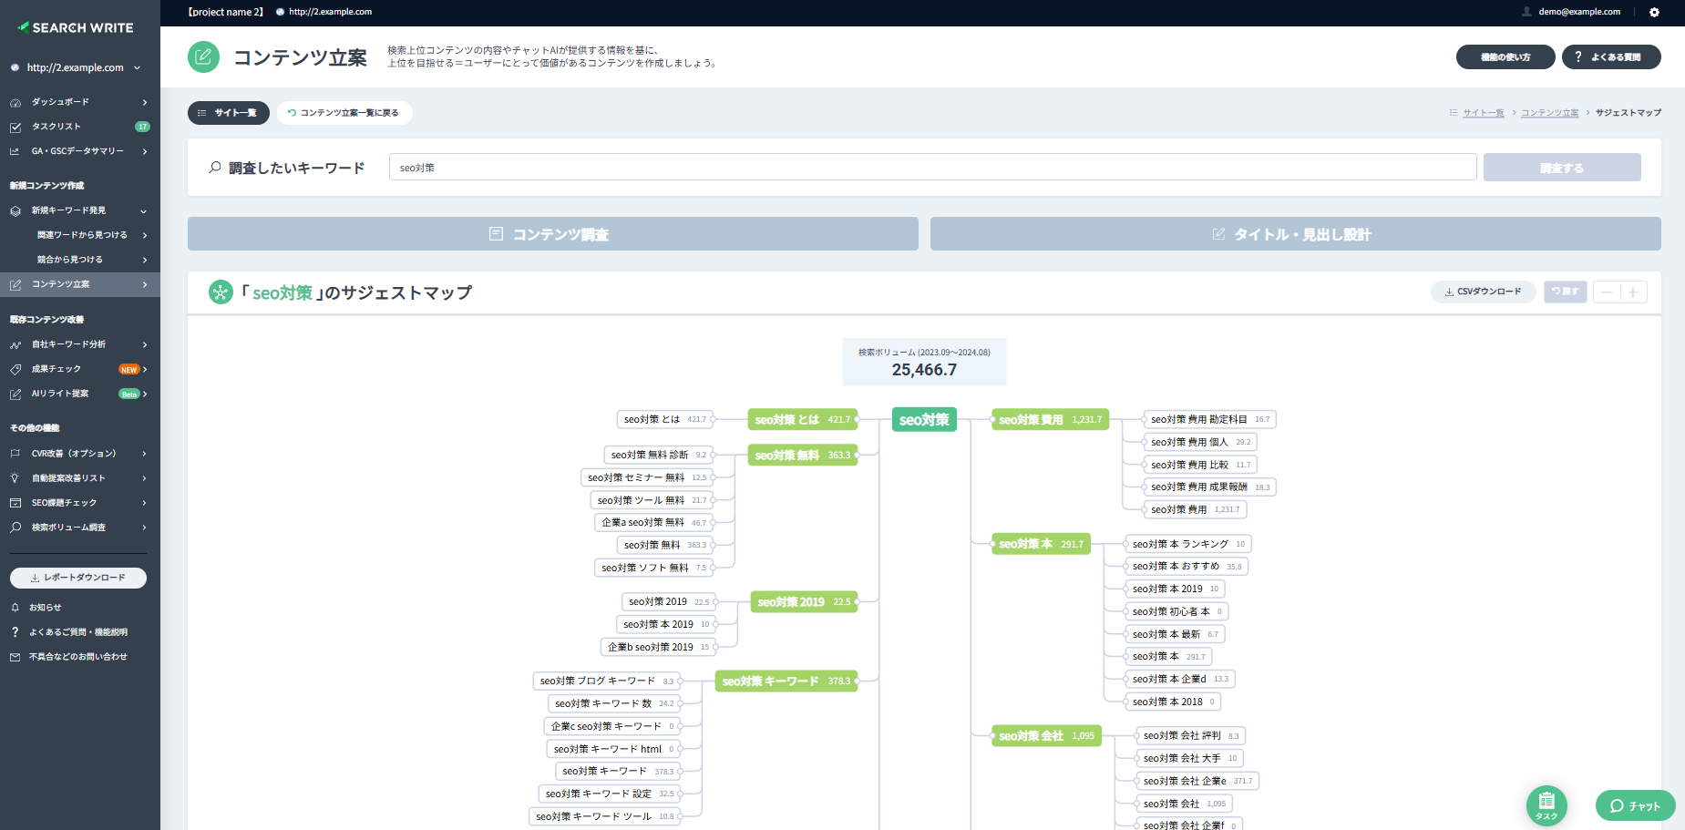Open the 成果チェック menu item
This screenshot has width=1685, height=830.
(x=80, y=369)
